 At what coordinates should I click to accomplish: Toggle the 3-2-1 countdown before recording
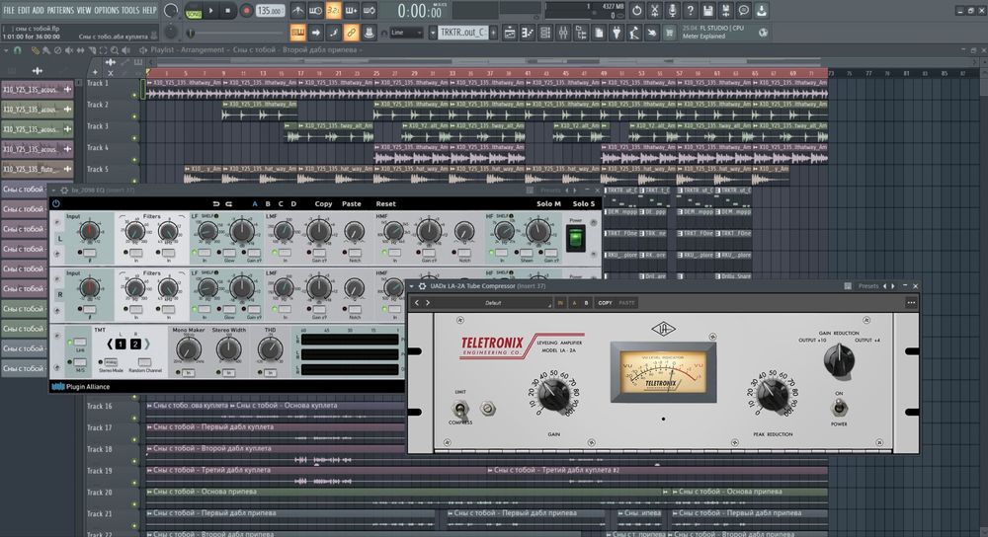(x=333, y=10)
